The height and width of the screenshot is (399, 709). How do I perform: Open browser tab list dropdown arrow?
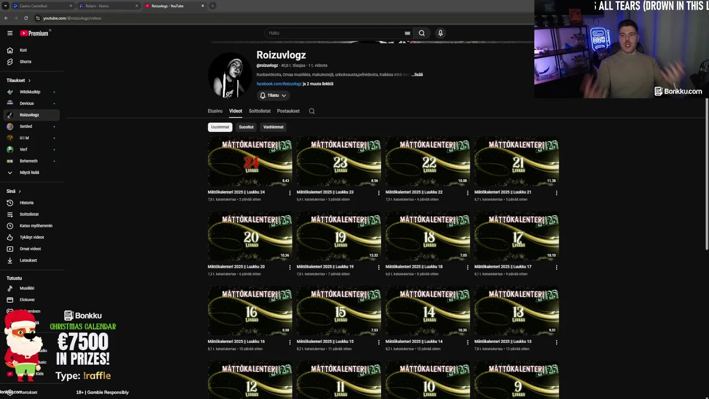click(6, 6)
